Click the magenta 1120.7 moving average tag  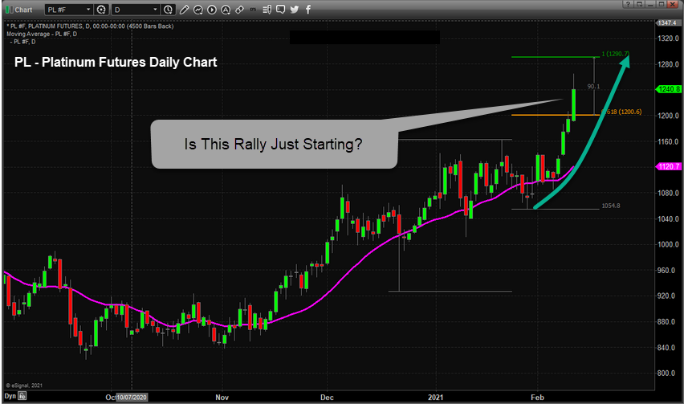(669, 166)
